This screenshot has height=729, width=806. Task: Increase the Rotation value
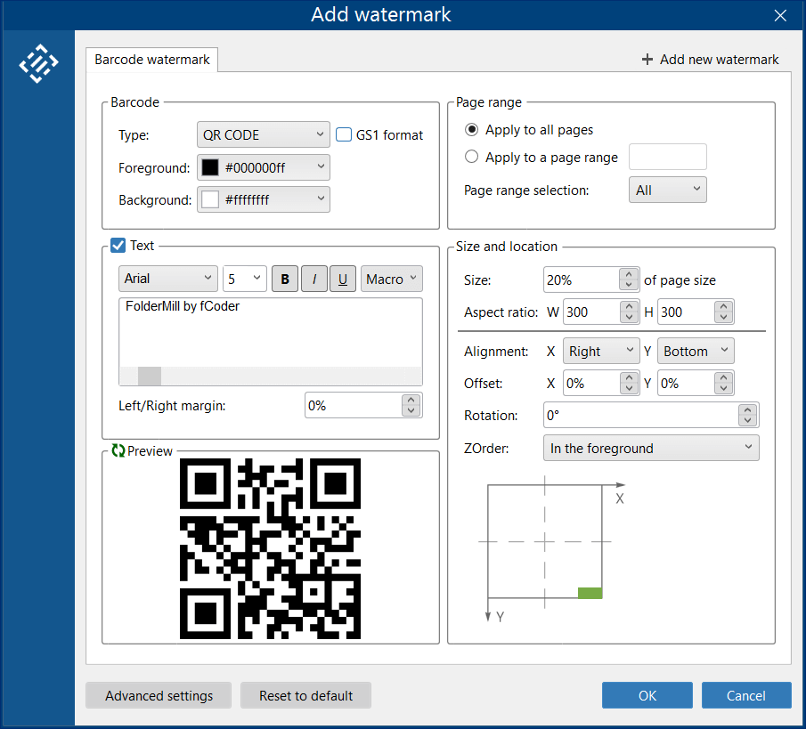coord(748,409)
